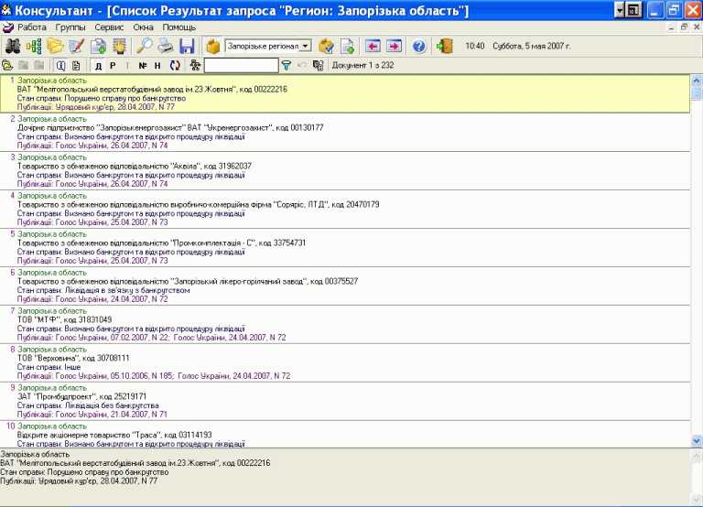Click the funnel filter icon
703x507 pixels.
click(287, 66)
